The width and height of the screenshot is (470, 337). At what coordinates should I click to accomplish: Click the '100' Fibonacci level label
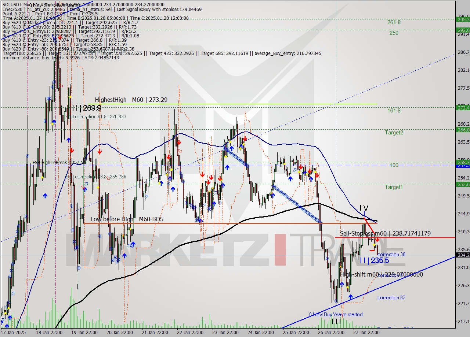394,165
